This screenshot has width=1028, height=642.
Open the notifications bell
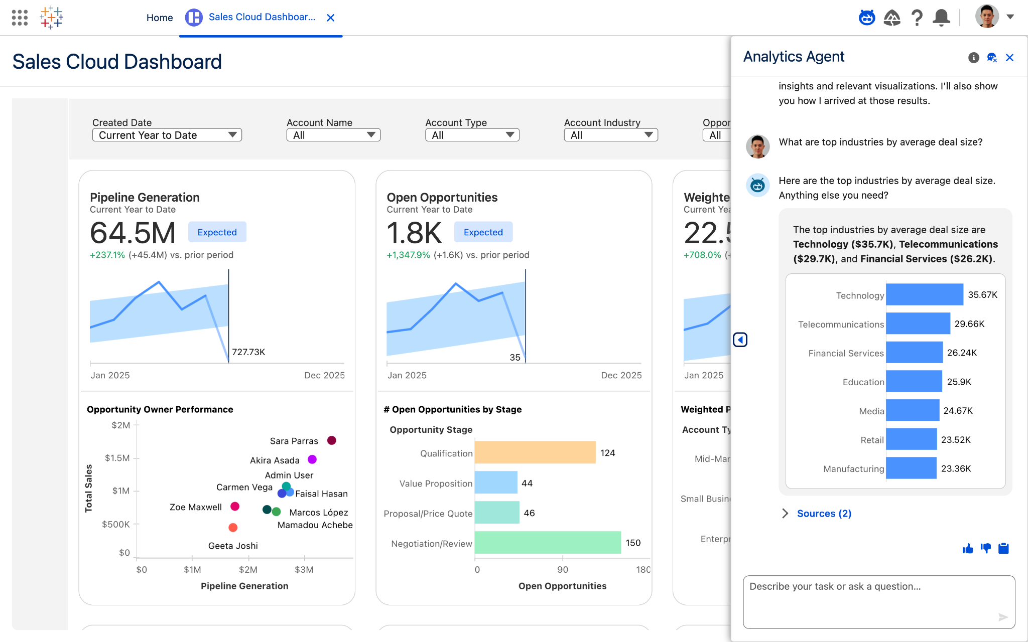point(941,18)
